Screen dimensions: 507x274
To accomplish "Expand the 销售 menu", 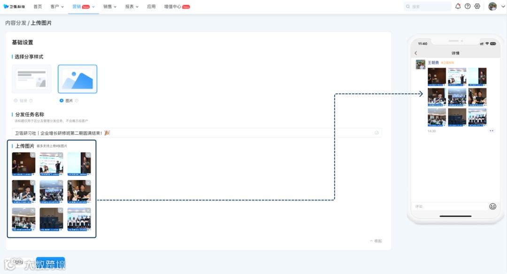I will (109, 7).
